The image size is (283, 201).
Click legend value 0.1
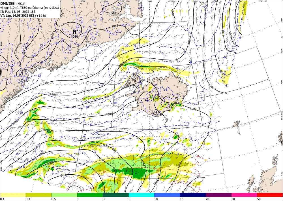tap(2, 199)
